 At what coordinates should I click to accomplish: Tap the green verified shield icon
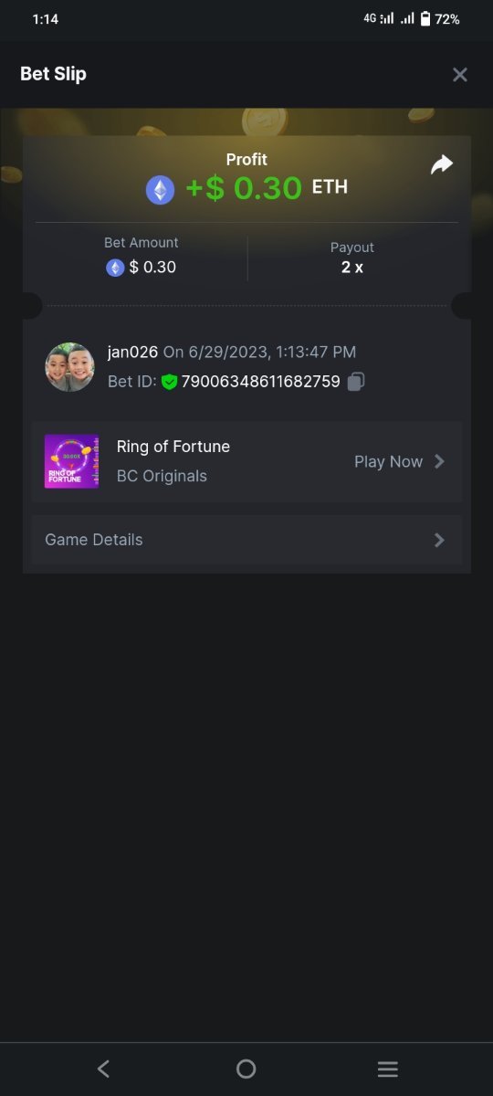[x=169, y=382]
